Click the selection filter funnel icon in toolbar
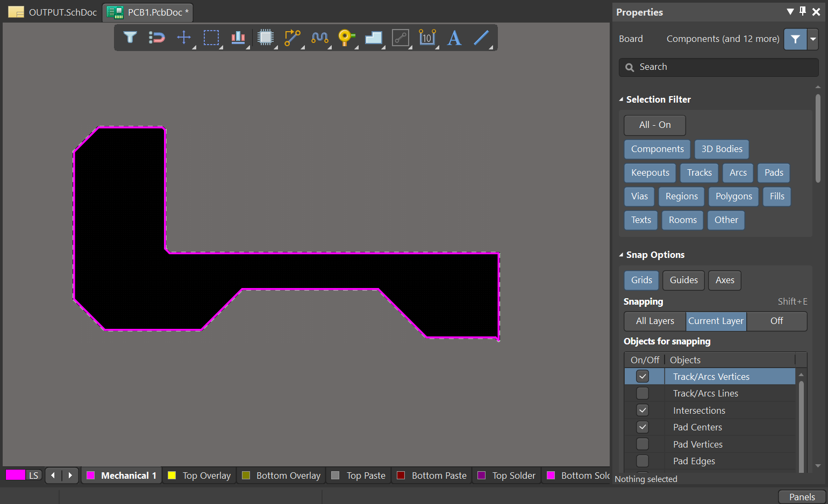 tap(130, 38)
